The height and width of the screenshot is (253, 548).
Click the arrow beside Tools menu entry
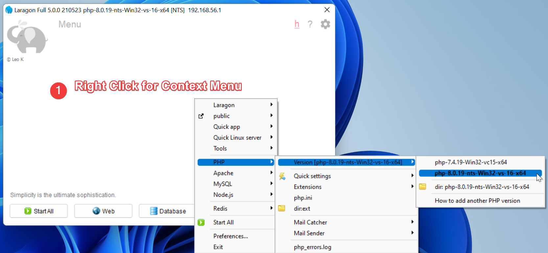click(x=271, y=148)
